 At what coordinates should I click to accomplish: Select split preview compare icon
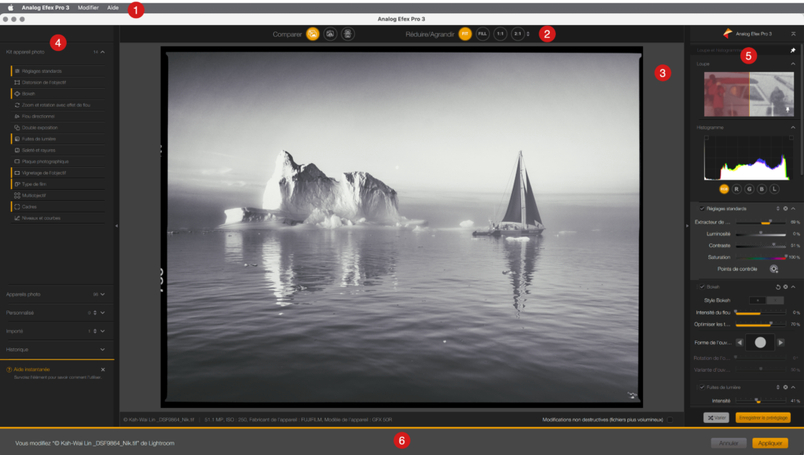[331, 34]
